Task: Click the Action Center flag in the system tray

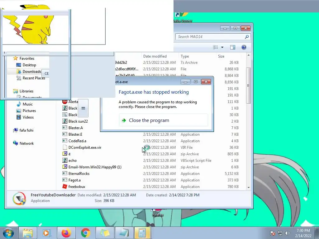Action: [273, 233]
